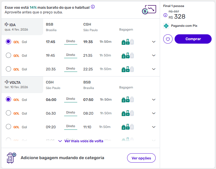Click the heart favorite icon
This screenshot has width=216, height=169.
click(x=168, y=39)
